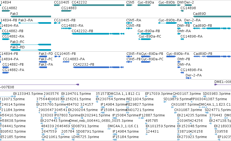Open the Gyc-89Da-RC transcript
The width and height of the screenshot is (231, 141).
145,39
